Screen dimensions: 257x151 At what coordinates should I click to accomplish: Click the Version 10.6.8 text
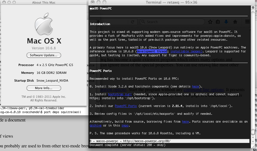tap(44, 48)
